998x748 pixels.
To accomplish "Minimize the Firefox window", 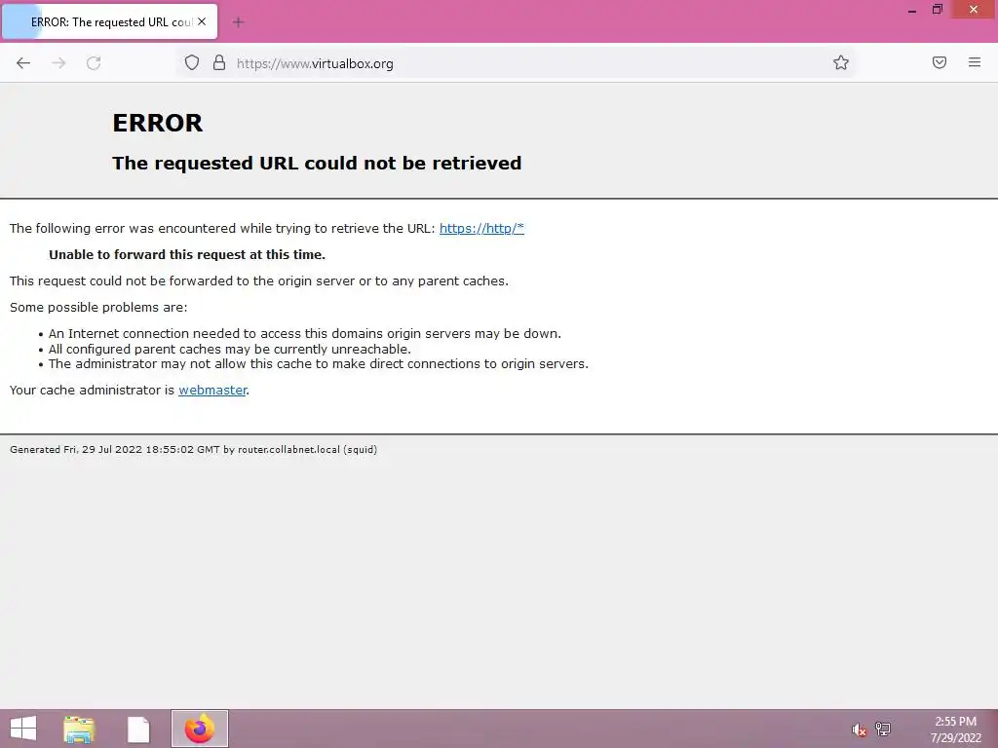I will click(912, 10).
